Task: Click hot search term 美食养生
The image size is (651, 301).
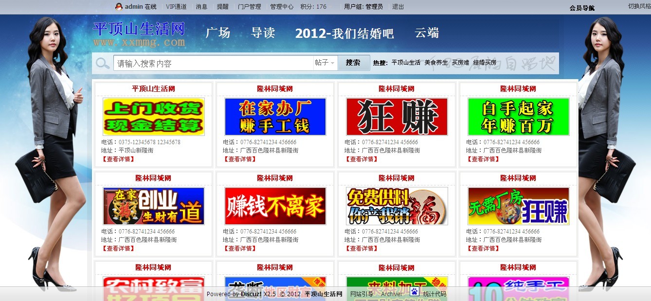Action: click(436, 63)
